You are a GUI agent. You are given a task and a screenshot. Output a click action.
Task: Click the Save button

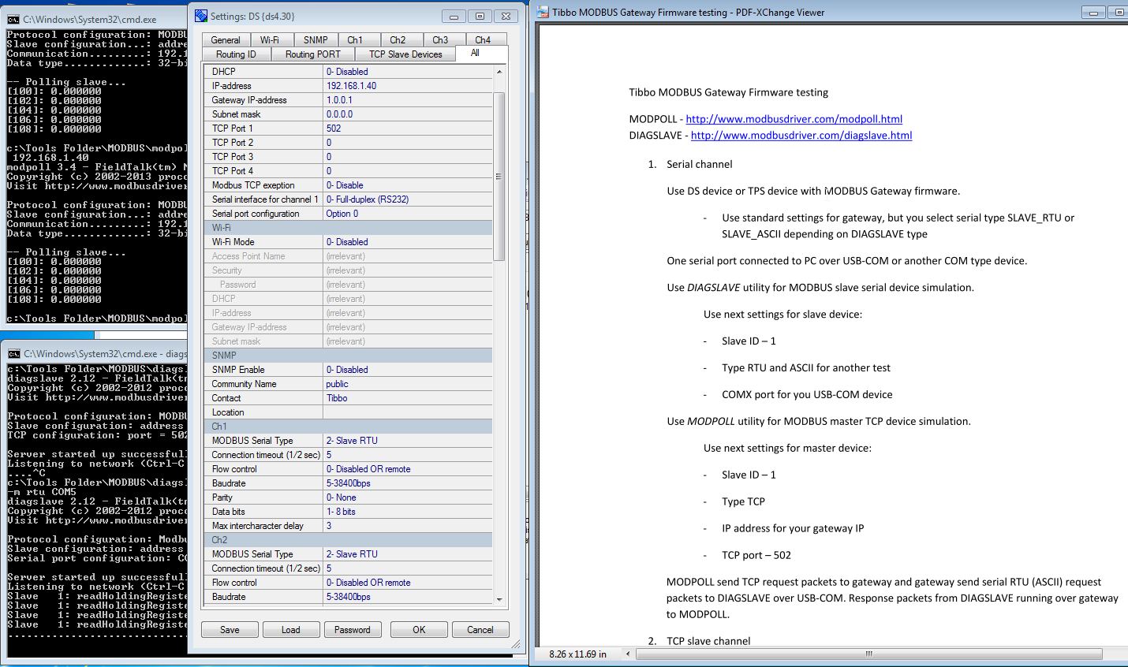(230, 630)
